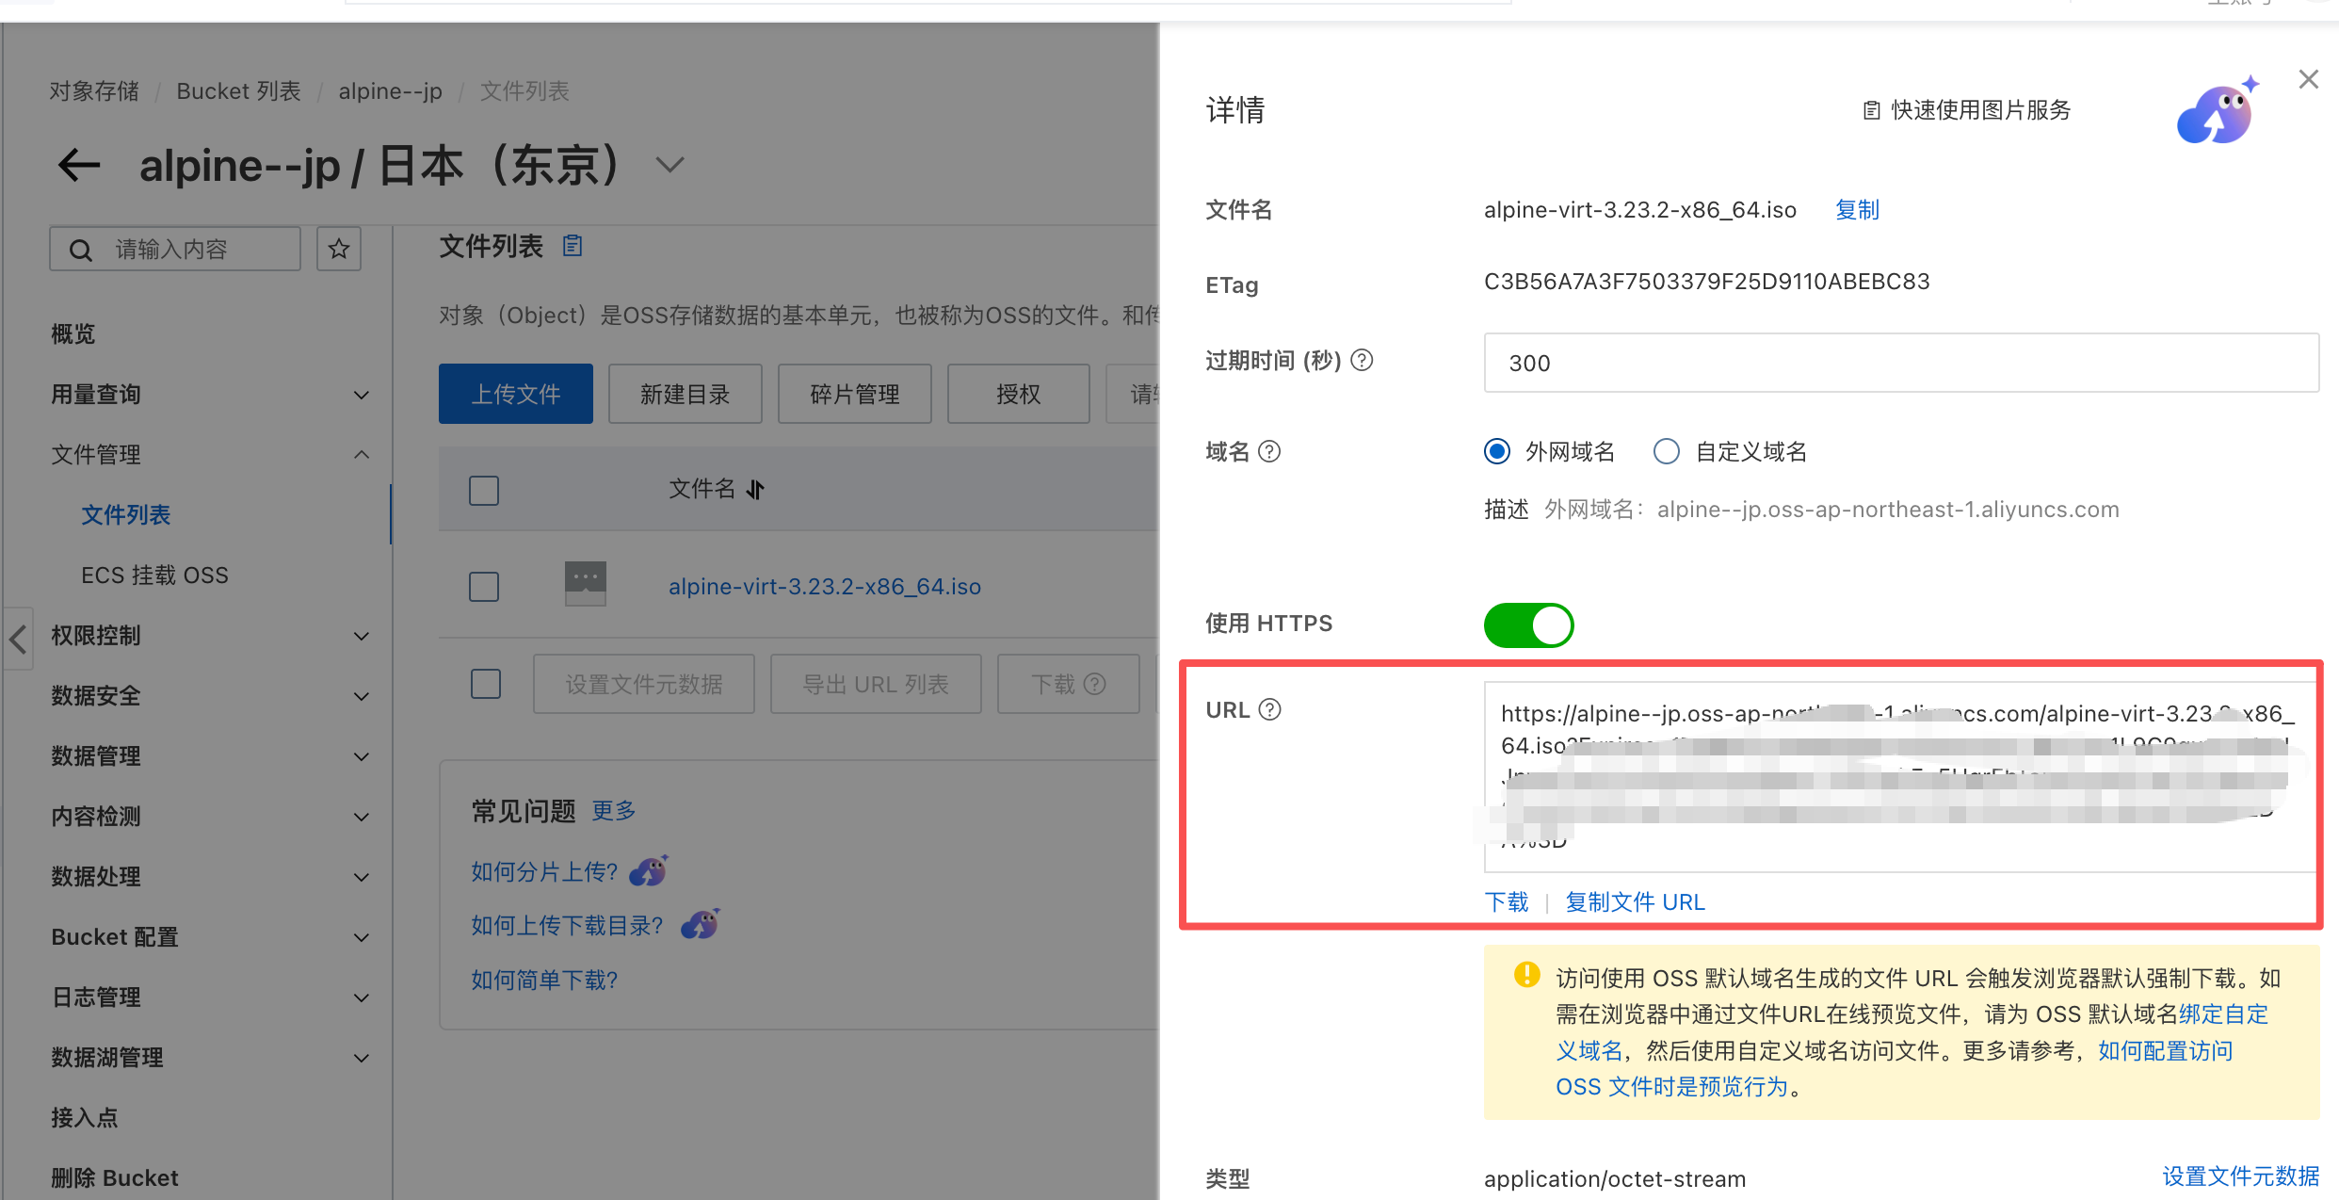Close the 详情 details panel
This screenshot has height=1200, width=2339.
coord(2308,79)
